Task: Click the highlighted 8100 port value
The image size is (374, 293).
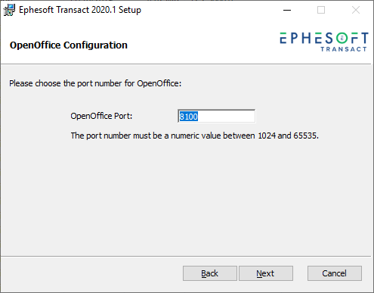Action: click(x=188, y=117)
